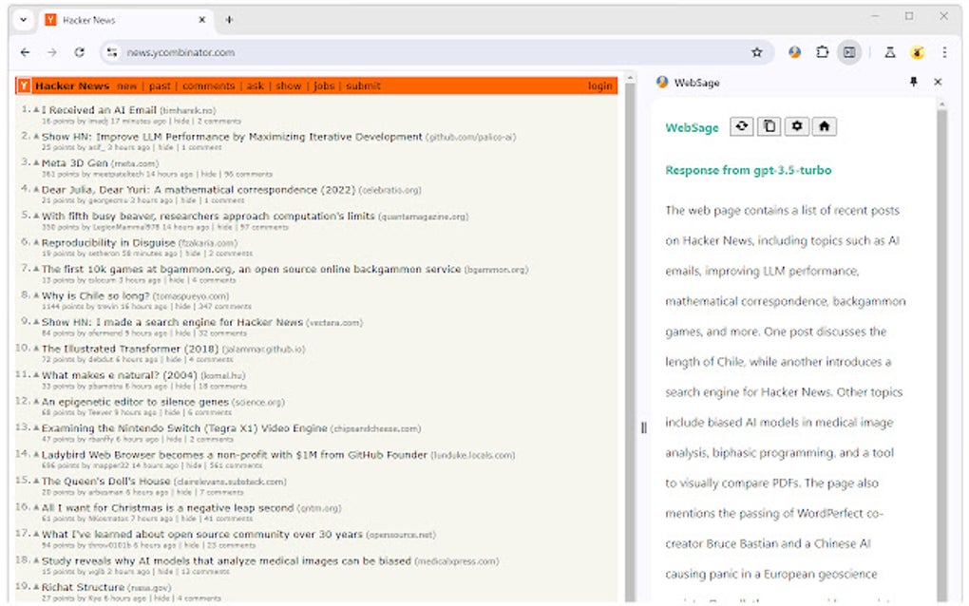
Task: Open the browser Extensions puzzle icon
Action: tap(822, 53)
